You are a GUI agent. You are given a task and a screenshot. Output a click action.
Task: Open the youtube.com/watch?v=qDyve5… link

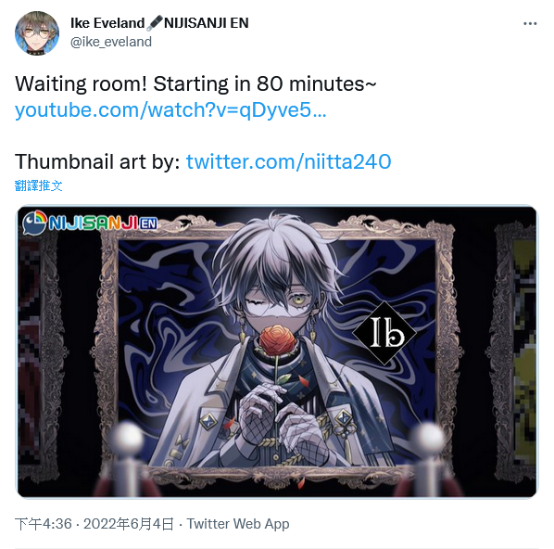point(170,109)
